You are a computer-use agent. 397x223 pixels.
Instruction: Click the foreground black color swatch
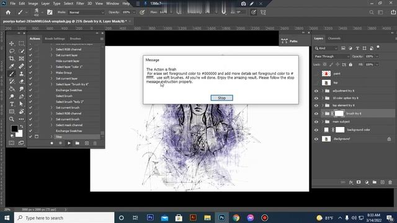tap(14, 128)
